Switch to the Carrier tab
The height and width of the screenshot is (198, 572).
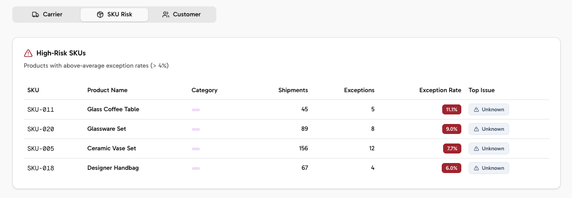point(47,15)
